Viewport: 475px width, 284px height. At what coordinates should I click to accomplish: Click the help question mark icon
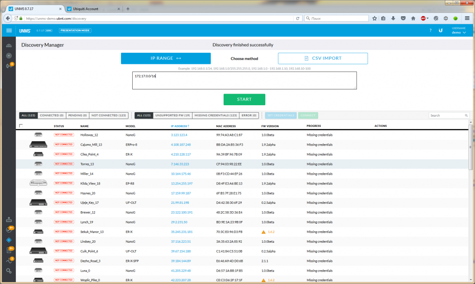pos(430,31)
